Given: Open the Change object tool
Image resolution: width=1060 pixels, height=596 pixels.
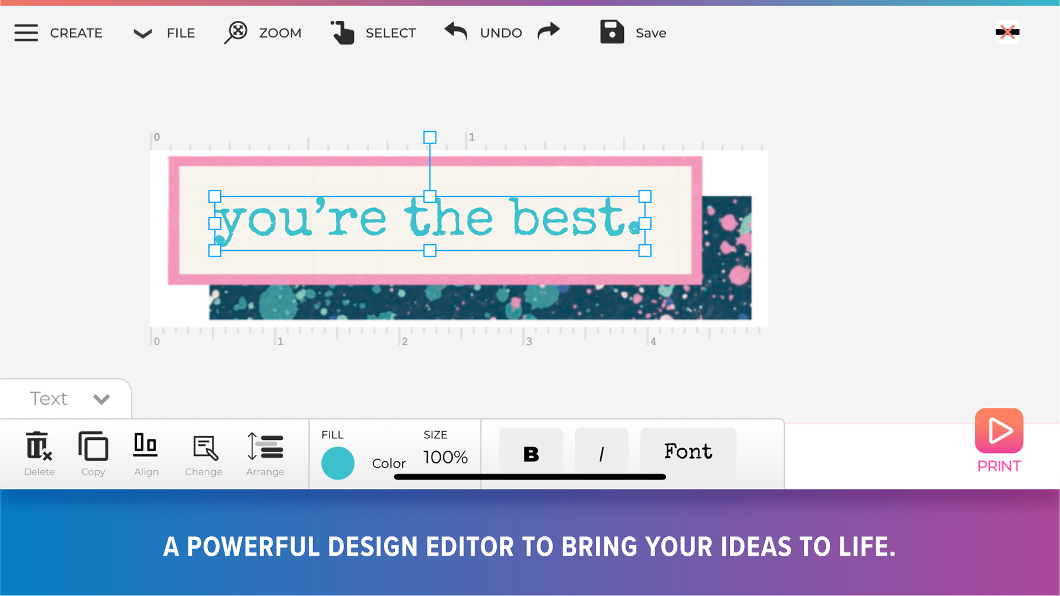Looking at the screenshot, I should 204,454.
